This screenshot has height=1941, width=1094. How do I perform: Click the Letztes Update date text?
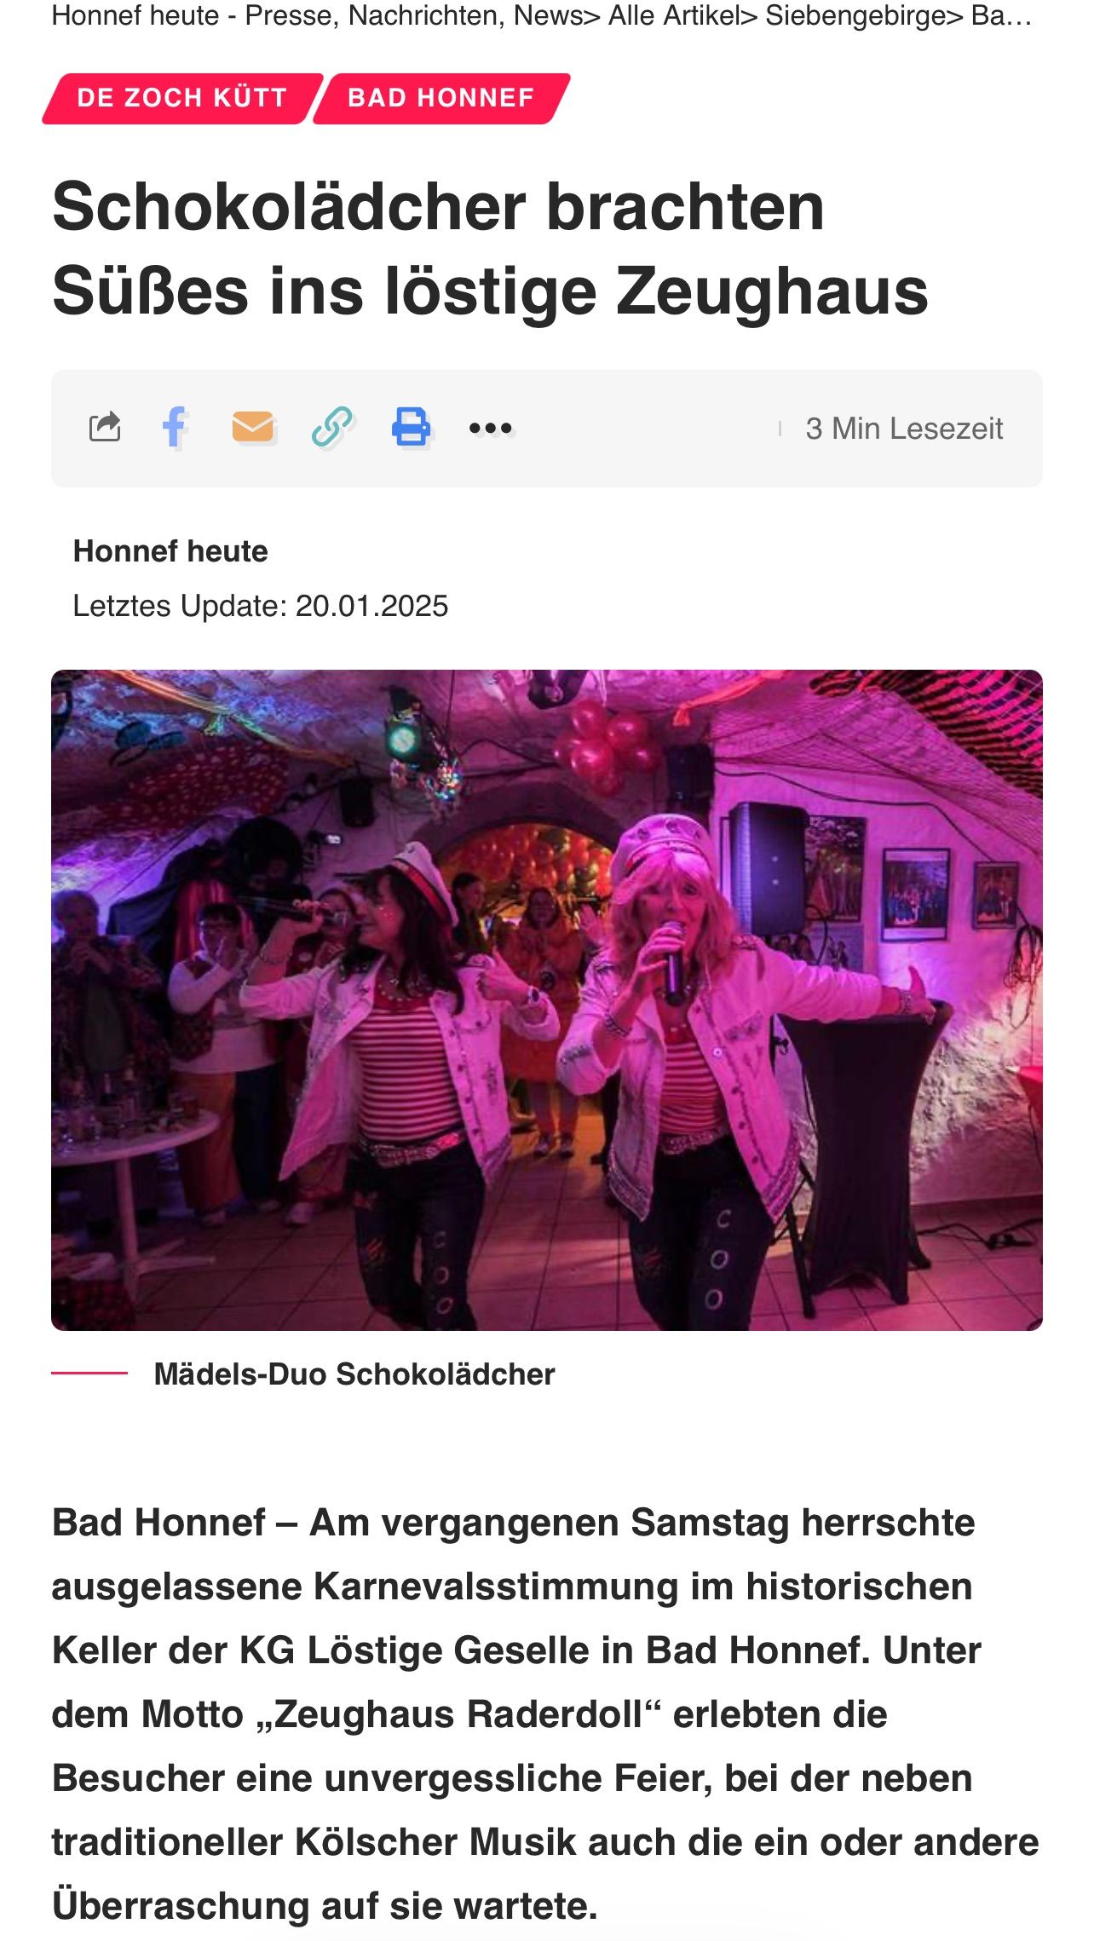(261, 606)
